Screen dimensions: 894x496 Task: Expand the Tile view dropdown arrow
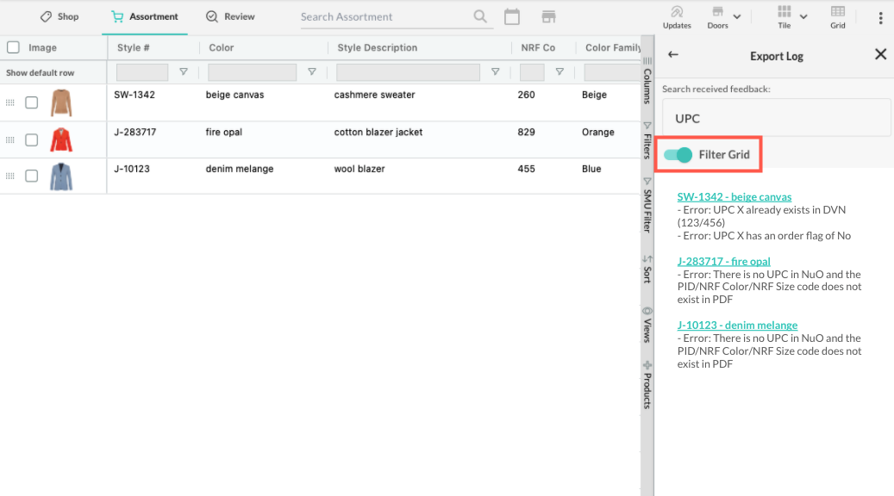point(803,16)
